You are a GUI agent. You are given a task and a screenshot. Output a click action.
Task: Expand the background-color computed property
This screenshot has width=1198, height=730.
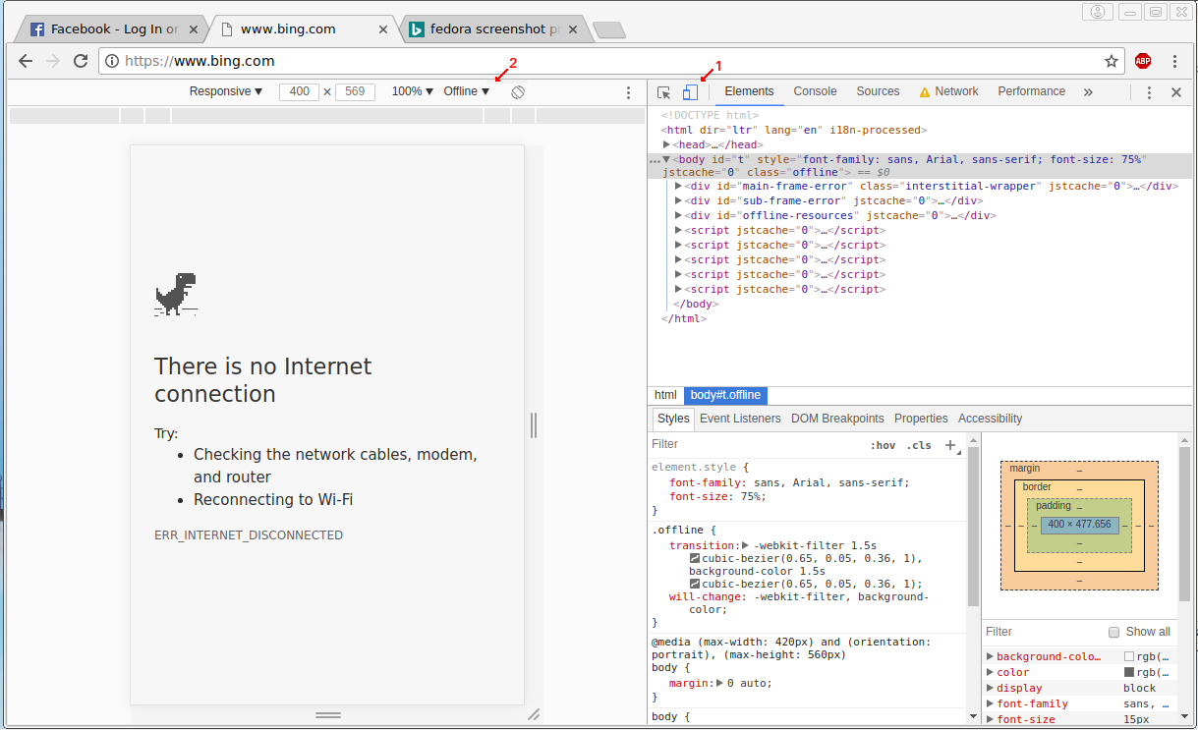(991, 656)
